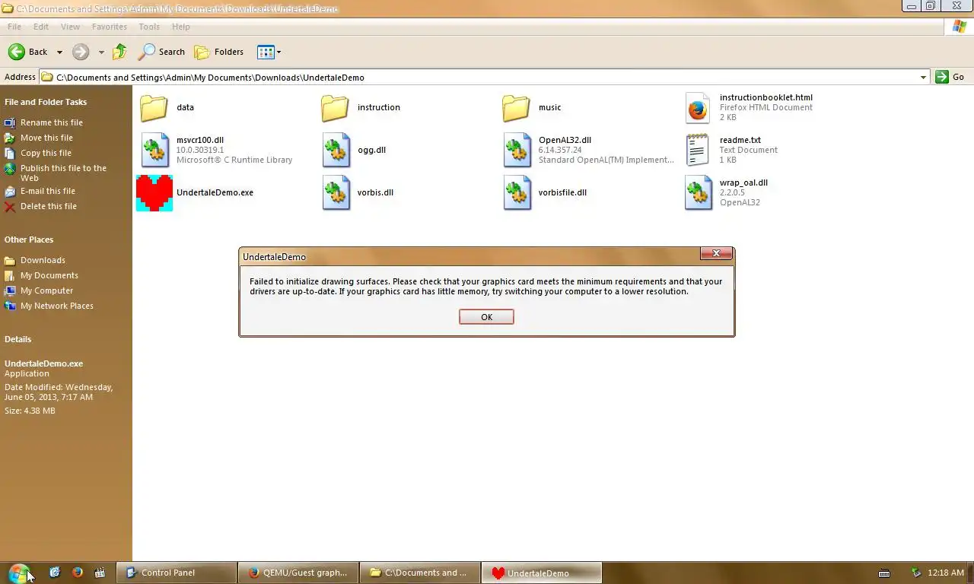This screenshot has width=974, height=584.
Task: Open the View menu
Action: pos(70,27)
